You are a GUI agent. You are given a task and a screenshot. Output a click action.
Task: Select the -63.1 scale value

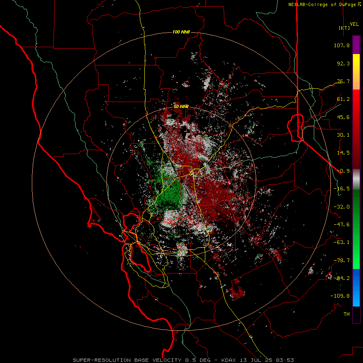click(342, 242)
